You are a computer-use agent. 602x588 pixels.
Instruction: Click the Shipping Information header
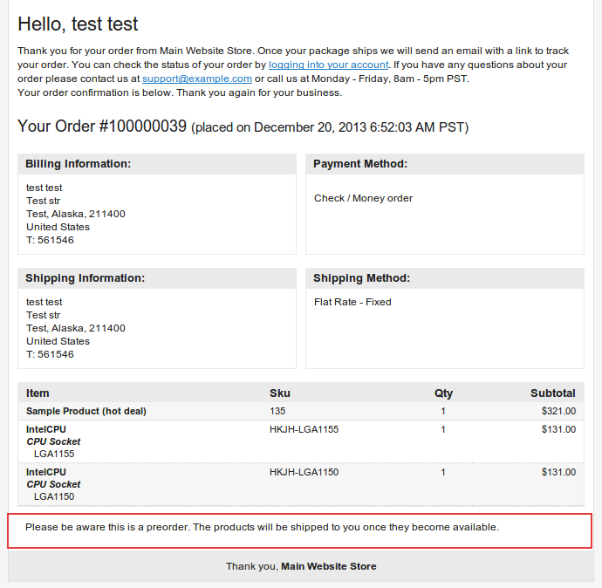tap(157, 278)
